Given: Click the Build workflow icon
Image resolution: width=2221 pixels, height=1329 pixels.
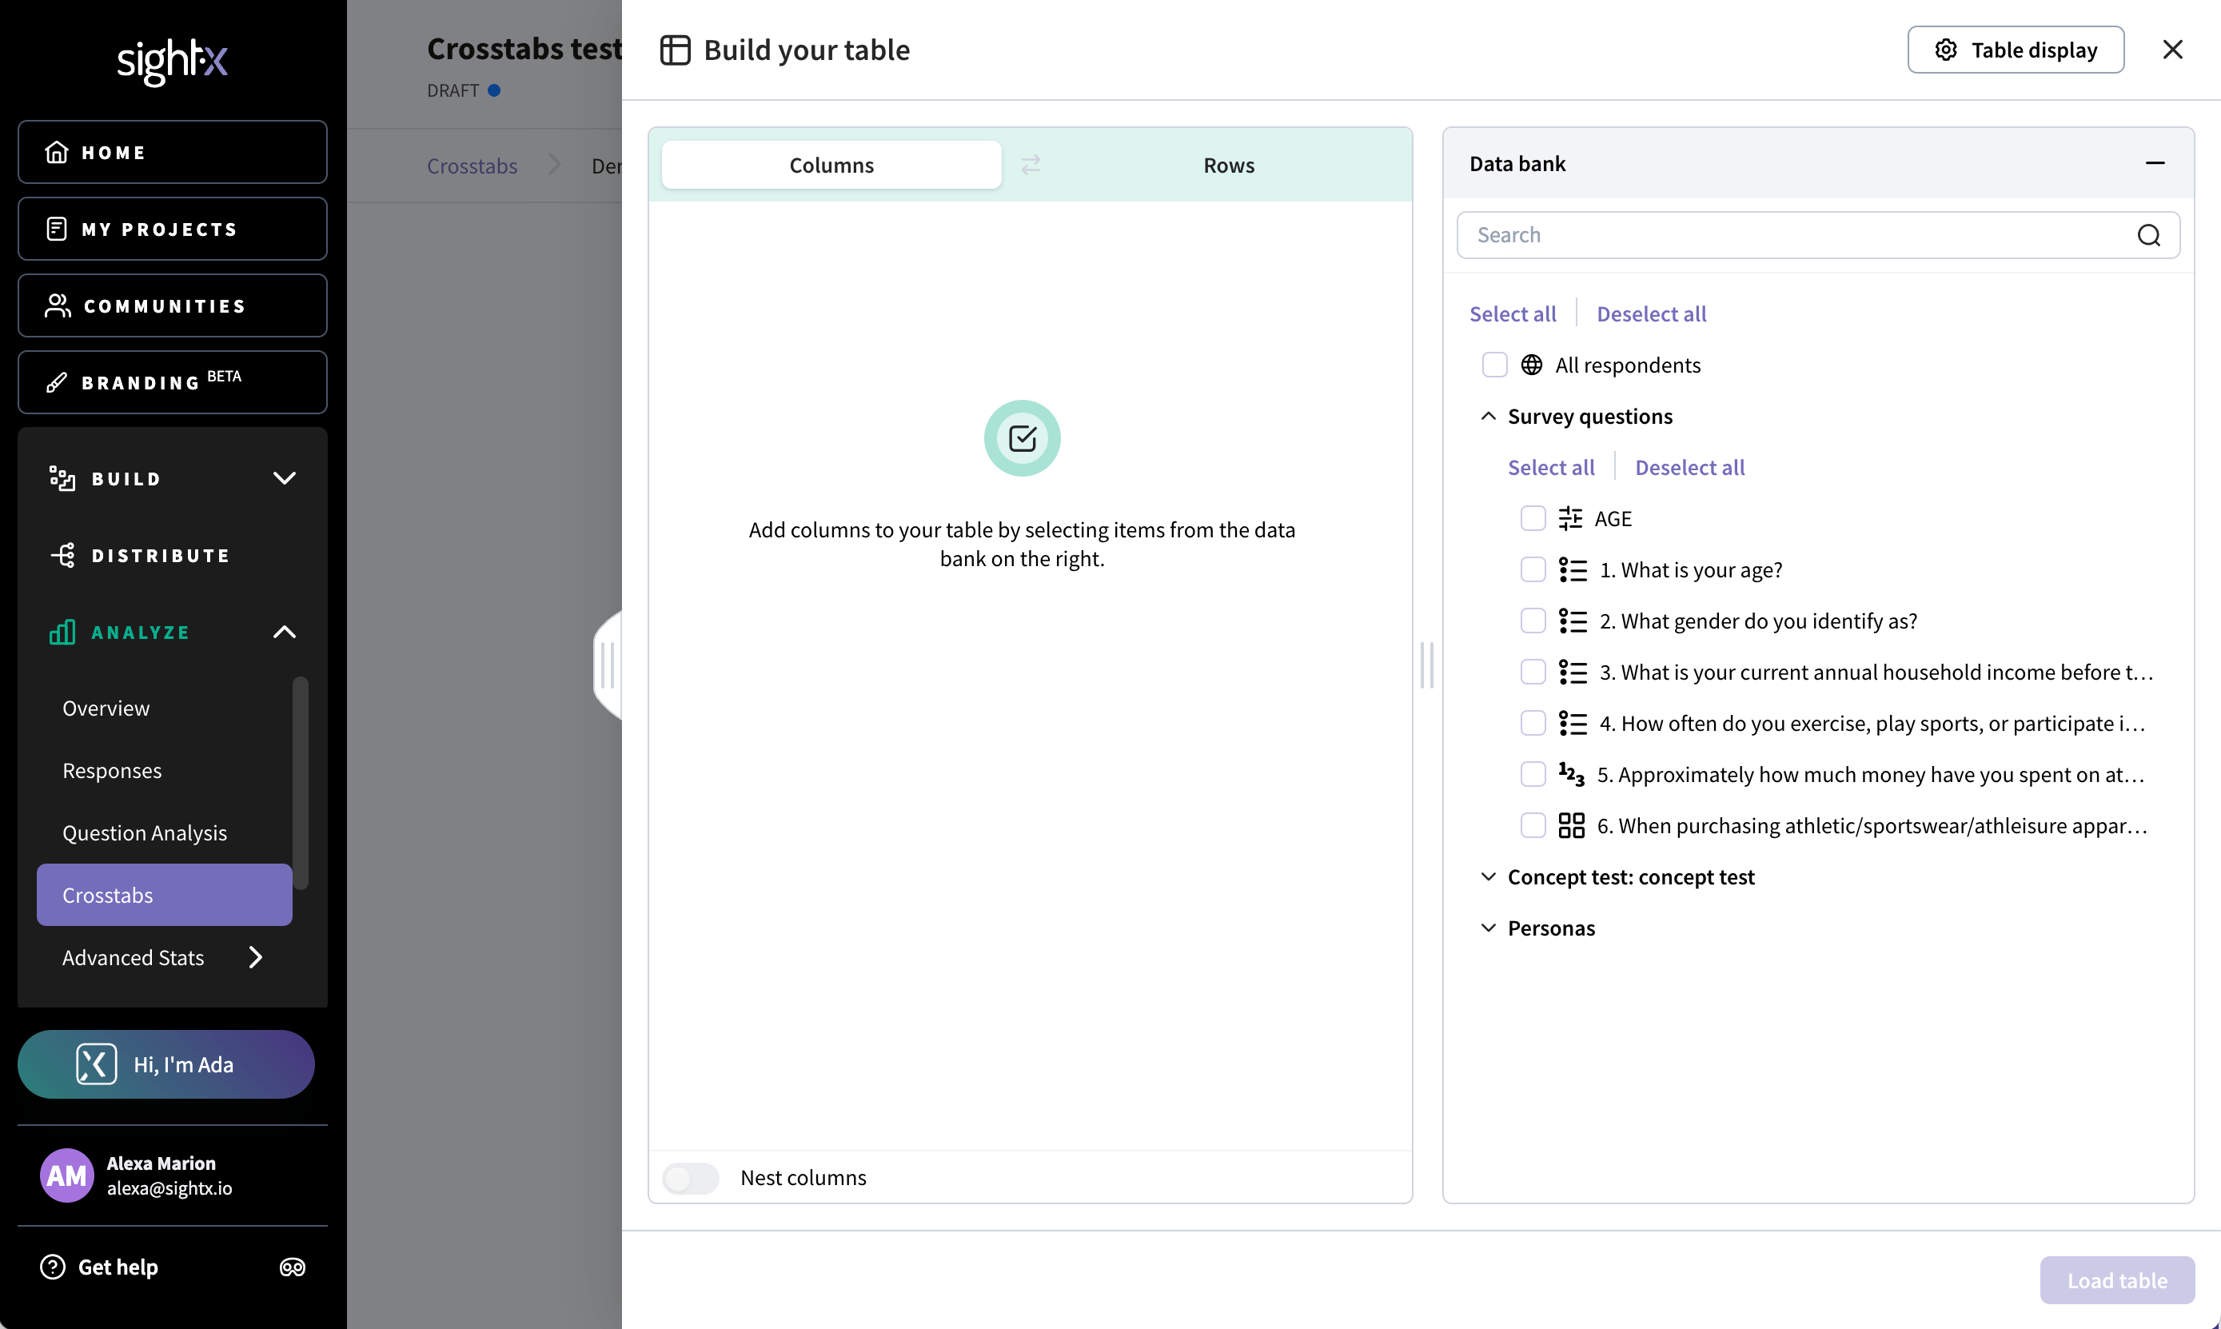Looking at the screenshot, I should click(x=62, y=478).
